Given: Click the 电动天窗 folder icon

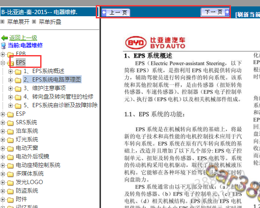Looking at the screenshot, I should coord(10,148).
